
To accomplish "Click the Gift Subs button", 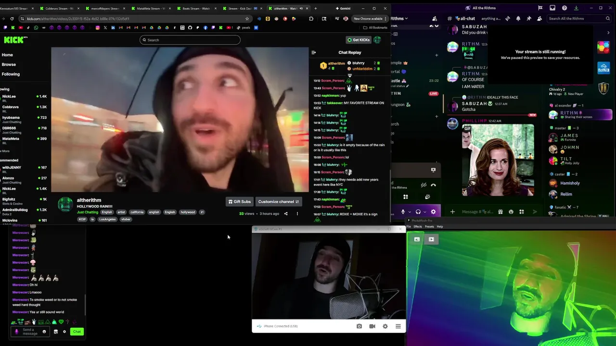I will [x=240, y=202].
